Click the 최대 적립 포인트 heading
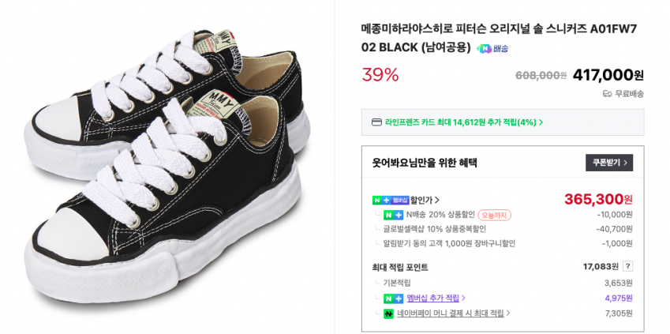Screen dimensions: 670x334 (x=400, y=267)
